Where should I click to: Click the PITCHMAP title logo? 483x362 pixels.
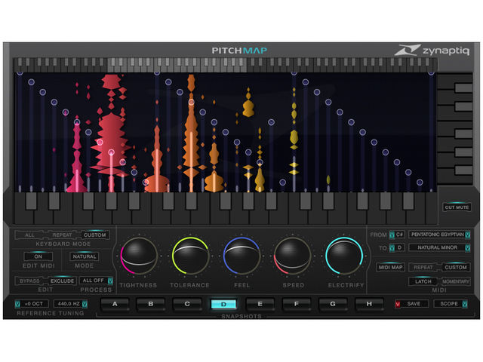[x=239, y=51]
